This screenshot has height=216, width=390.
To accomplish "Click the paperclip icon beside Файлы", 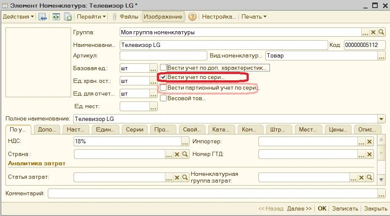I will pos(114,17).
